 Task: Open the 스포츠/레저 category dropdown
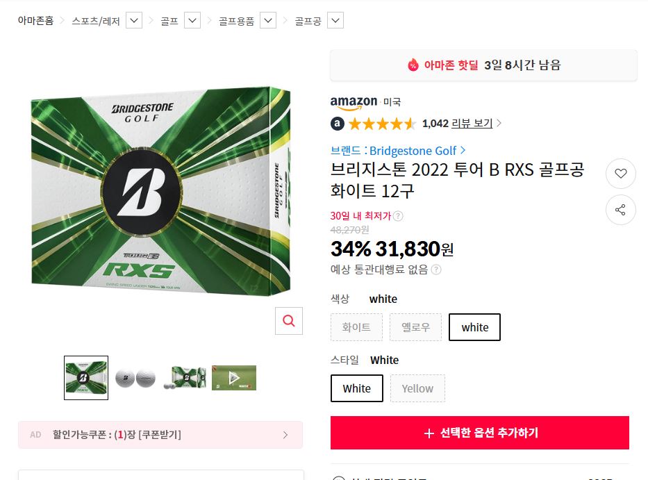coord(134,21)
